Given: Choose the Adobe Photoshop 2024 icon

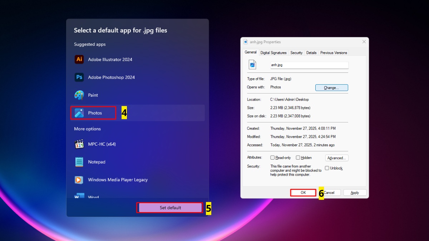Looking at the screenshot, I should pyautogui.click(x=79, y=77).
